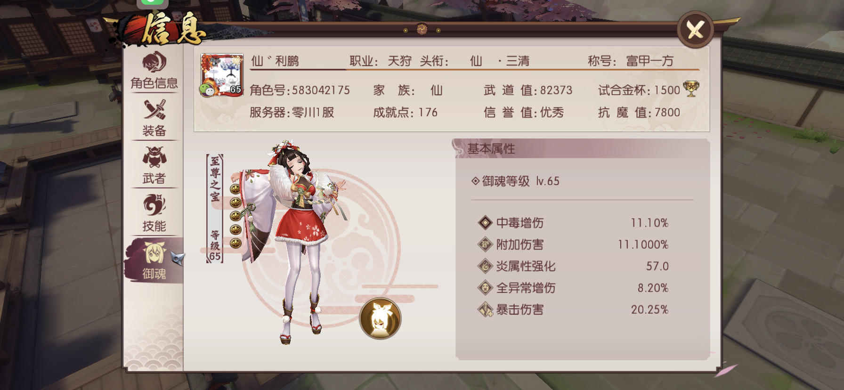Viewport: 844px width, 390px height.
Task: Click the 全异常增伤 attribute icon
Action: click(x=485, y=287)
